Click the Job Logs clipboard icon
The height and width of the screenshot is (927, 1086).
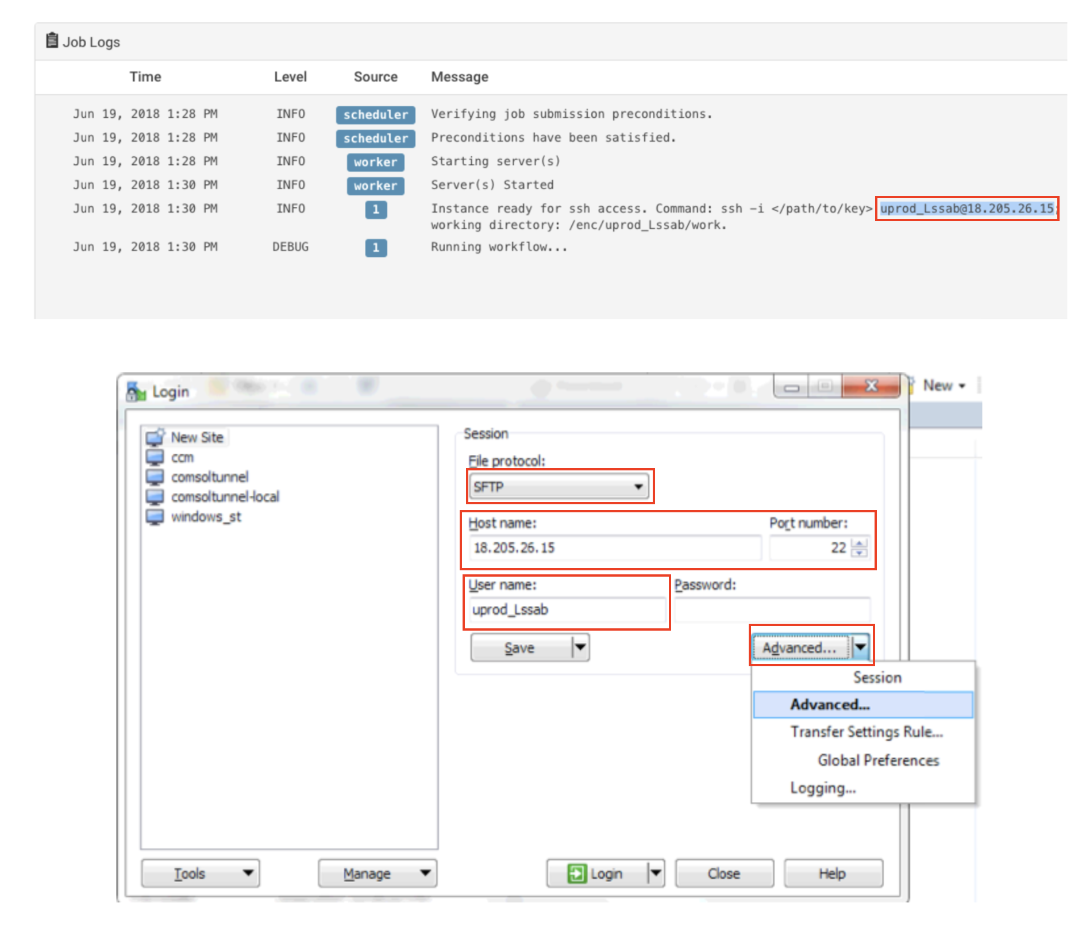pos(52,40)
